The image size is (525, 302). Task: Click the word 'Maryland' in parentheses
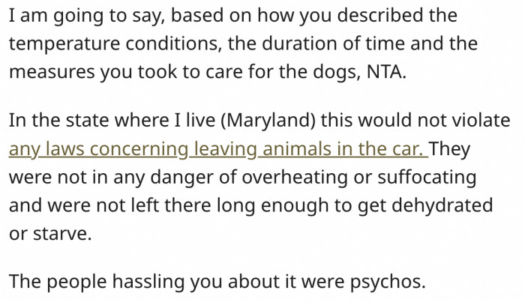click(273, 122)
